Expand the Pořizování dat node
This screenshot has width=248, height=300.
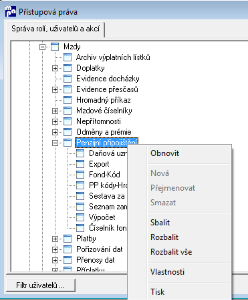(x=55, y=249)
